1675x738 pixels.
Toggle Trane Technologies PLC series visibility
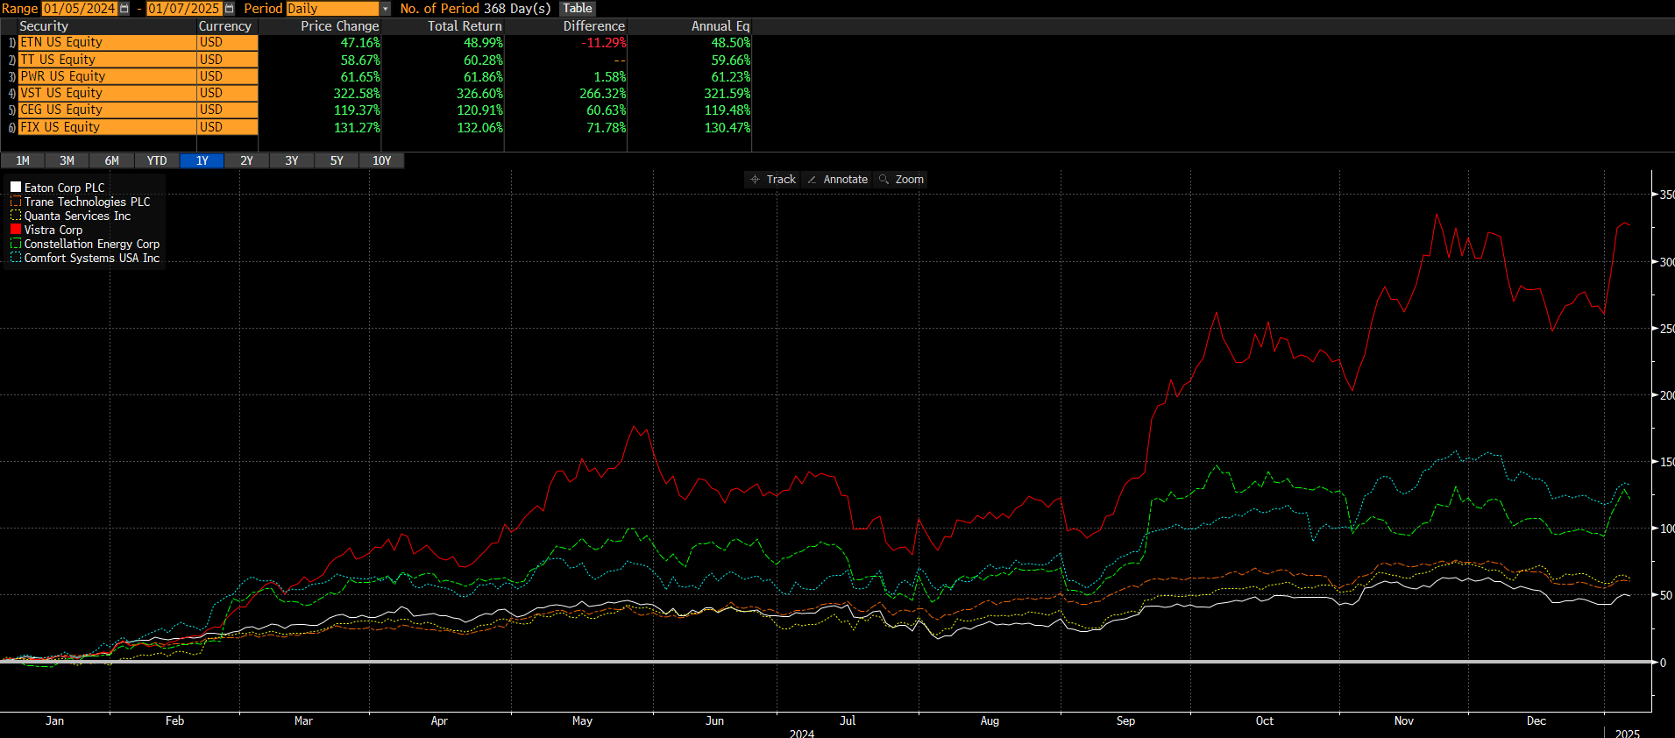[16, 202]
